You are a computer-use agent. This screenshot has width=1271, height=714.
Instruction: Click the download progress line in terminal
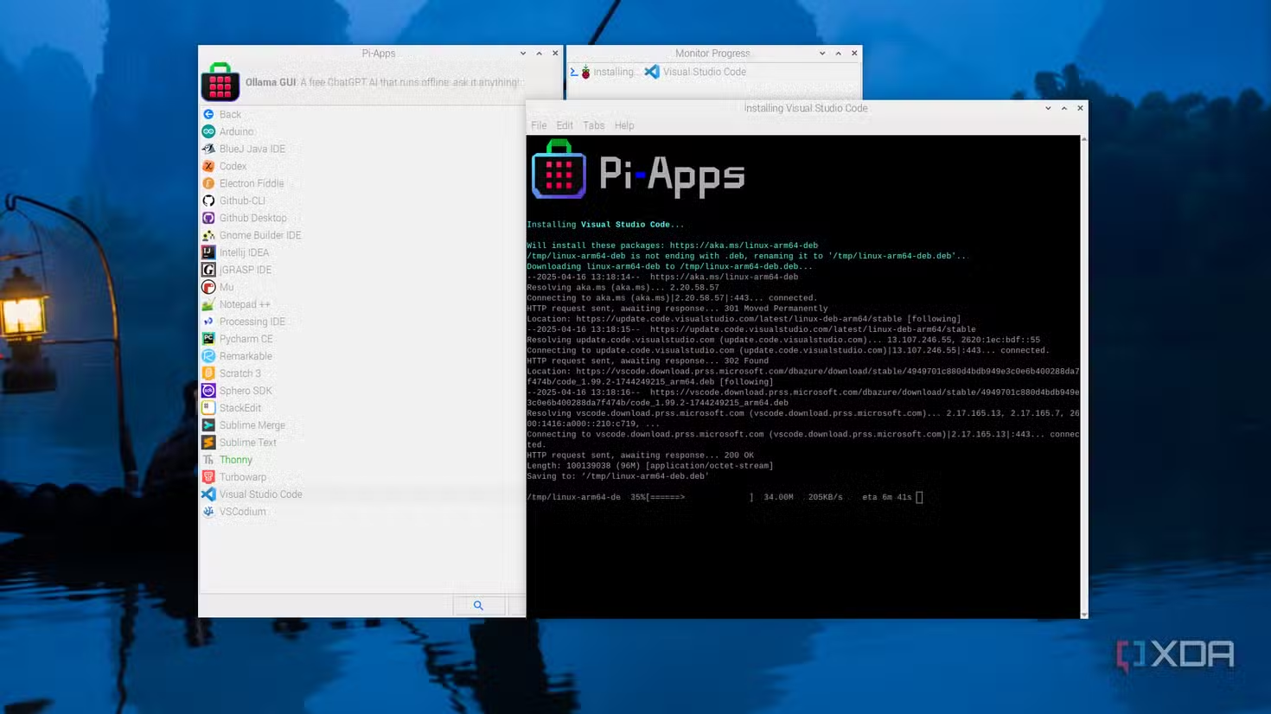pyautogui.click(x=725, y=497)
